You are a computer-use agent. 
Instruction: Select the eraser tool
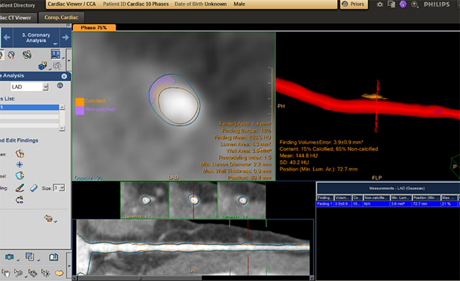34,188
